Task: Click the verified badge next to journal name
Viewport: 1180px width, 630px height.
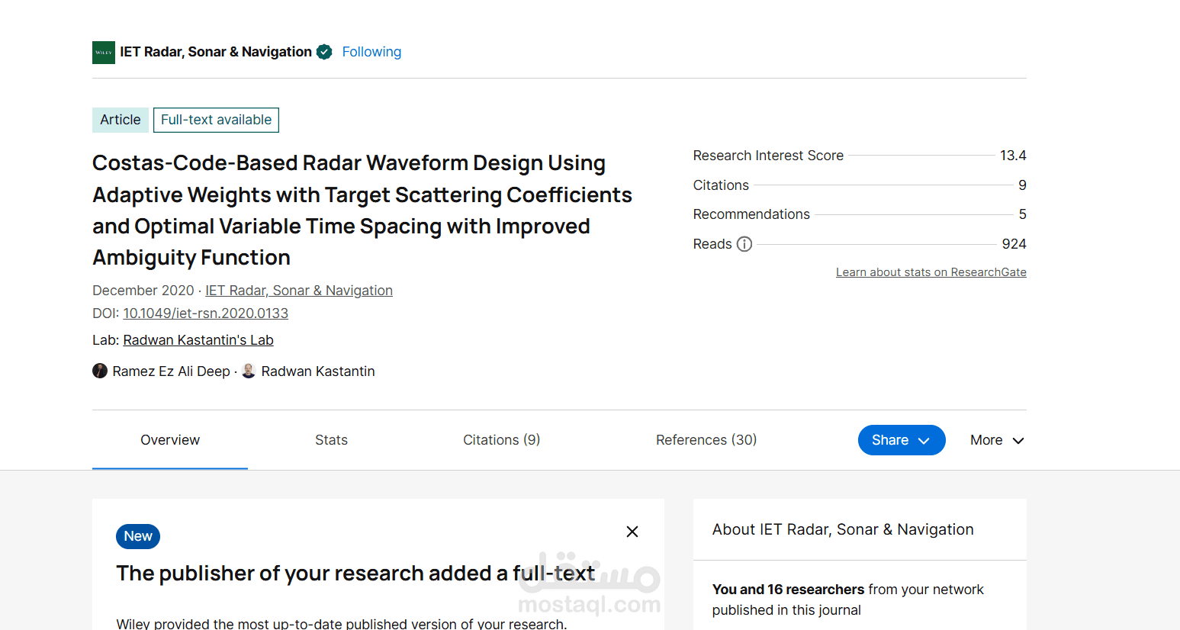Action: (324, 52)
